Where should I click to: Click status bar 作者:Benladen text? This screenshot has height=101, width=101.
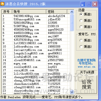[x=10, y=97]
